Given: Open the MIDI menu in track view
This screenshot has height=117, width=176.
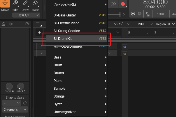Looking at the screenshot, I should point(142,24).
